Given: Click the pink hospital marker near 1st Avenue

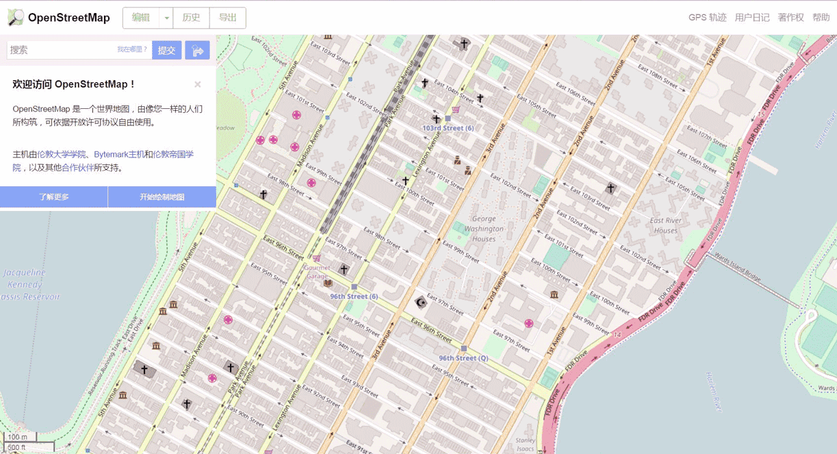Looking at the screenshot, I should pyautogui.click(x=528, y=323).
